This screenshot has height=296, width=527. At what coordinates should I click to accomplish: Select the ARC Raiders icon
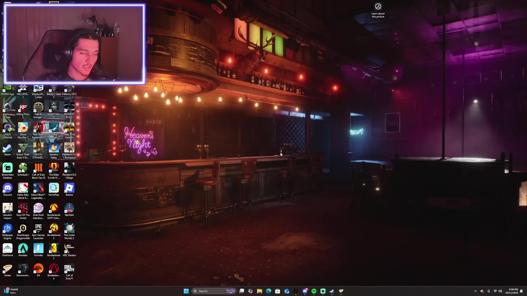pos(69,250)
